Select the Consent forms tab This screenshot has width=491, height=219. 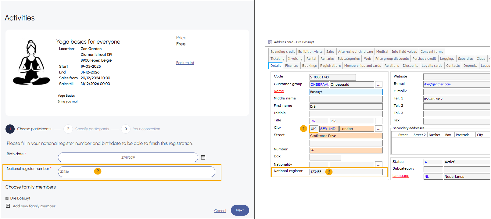click(x=432, y=52)
